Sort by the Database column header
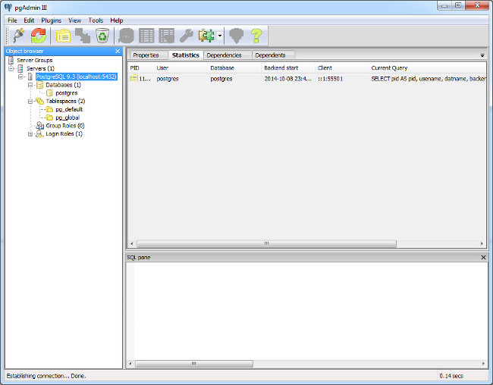 (235, 68)
